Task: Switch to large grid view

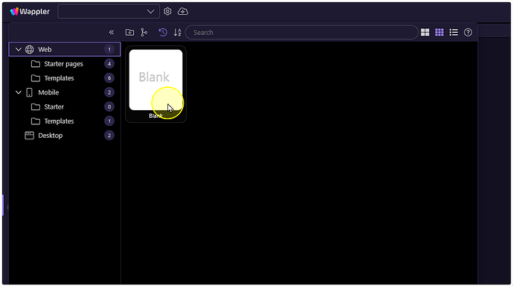Action: (425, 33)
